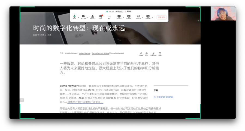245x131 pixels.
Task: Open the sidebar menu icon at page left edge
Action: pyautogui.click(x=22, y=100)
